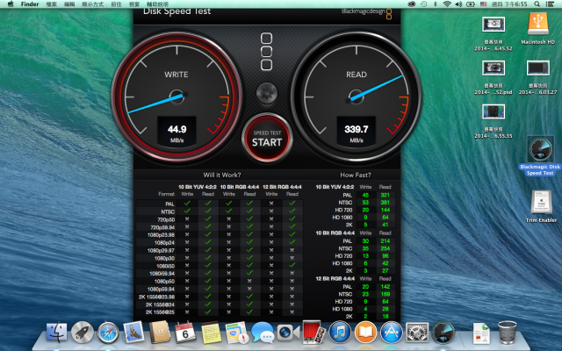Open the Time Machine status icon

[x=423, y=4]
